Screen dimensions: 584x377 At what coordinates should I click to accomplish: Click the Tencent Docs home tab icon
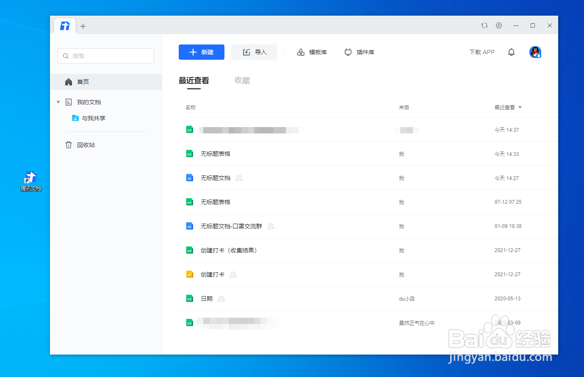tap(65, 26)
